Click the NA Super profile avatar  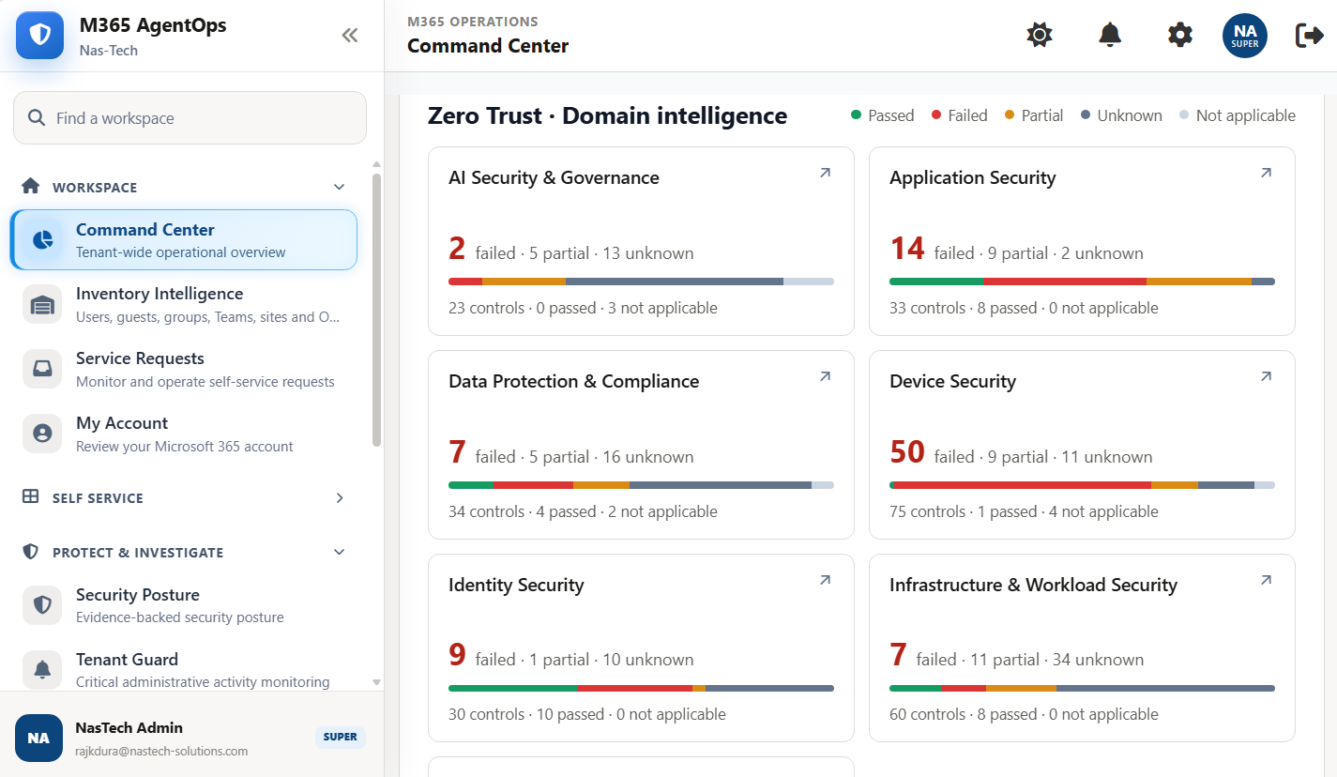click(1245, 36)
